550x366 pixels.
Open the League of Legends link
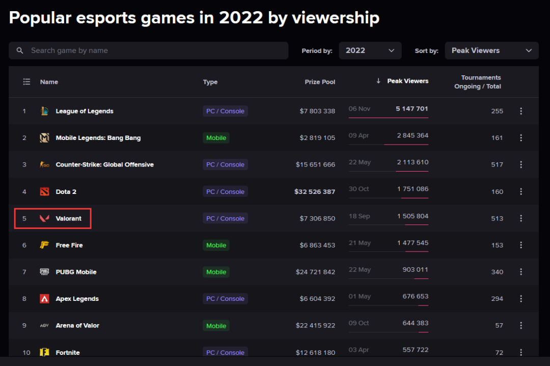point(85,111)
